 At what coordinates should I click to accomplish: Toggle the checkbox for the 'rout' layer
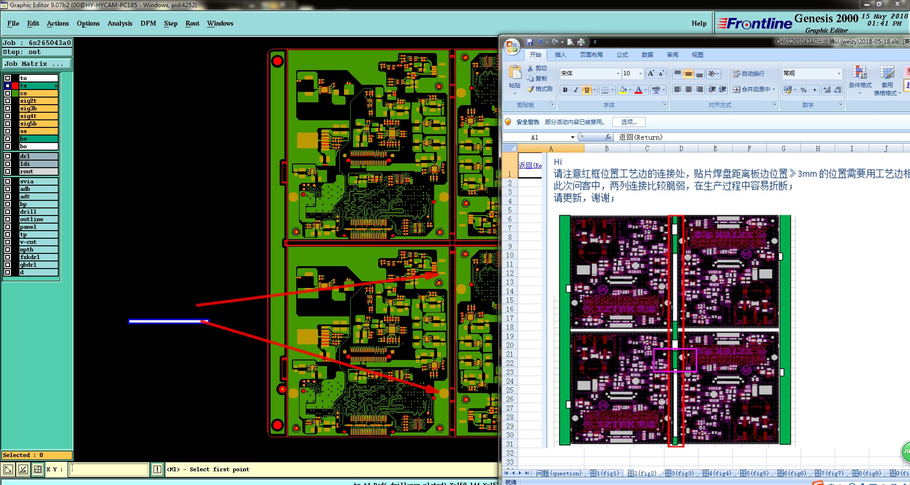click(8, 171)
